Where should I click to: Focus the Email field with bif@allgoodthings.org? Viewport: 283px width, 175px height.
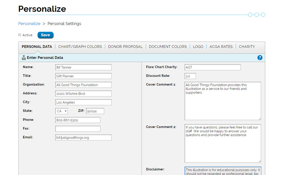tap(83, 137)
